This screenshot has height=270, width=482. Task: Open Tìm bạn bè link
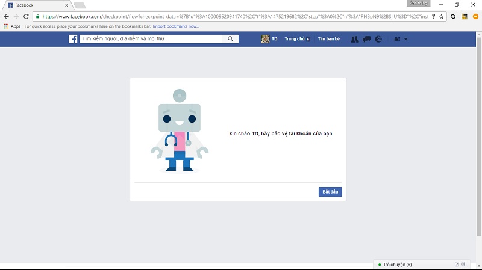328,39
